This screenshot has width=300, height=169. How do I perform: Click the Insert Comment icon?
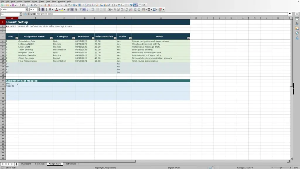pyautogui.click(x=123, y=5)
